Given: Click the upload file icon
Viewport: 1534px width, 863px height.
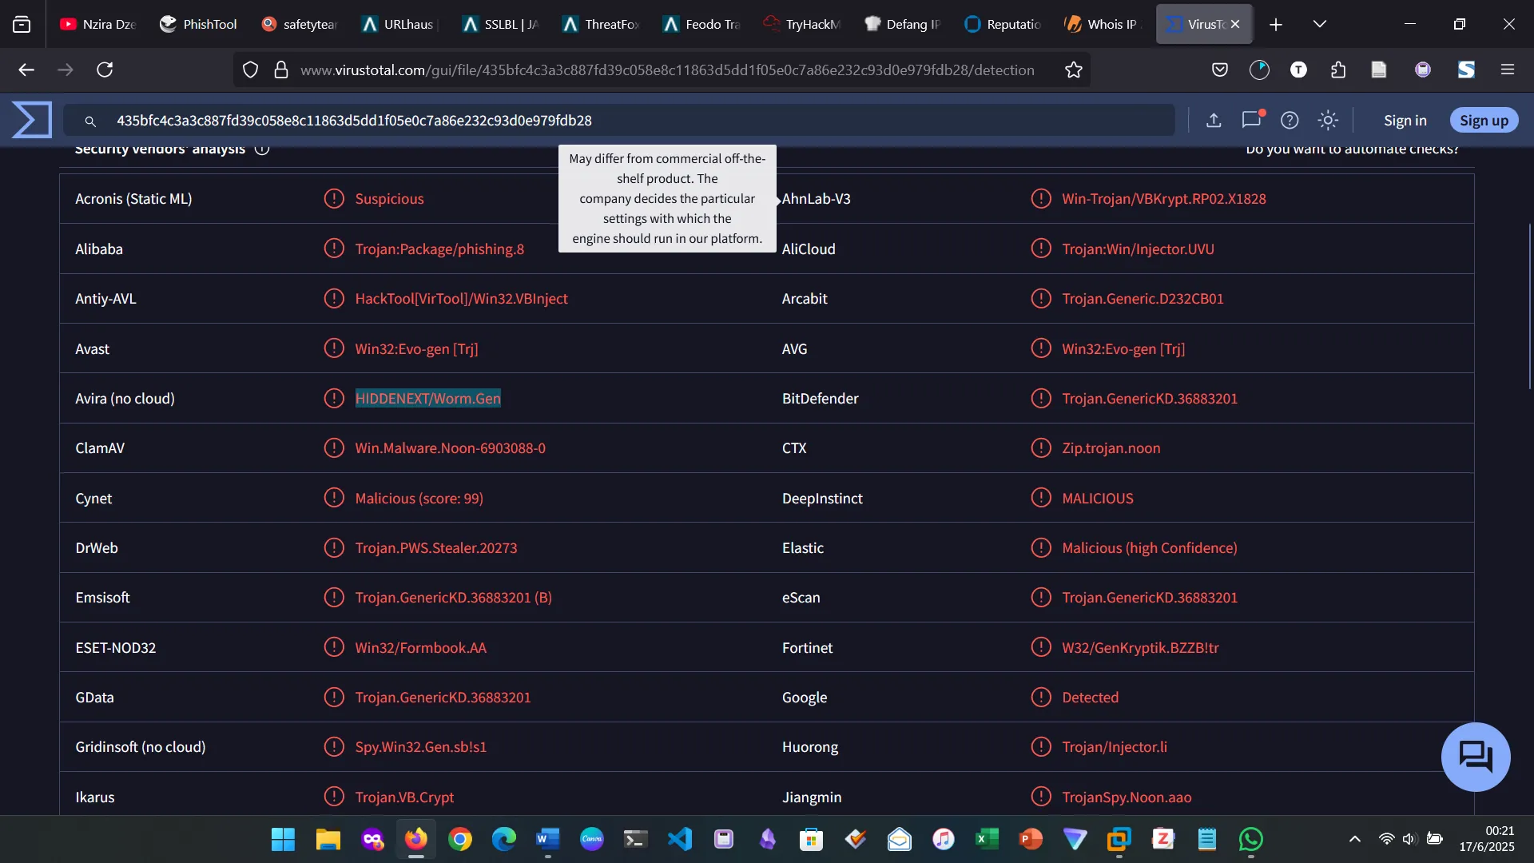Looking at the screenshot, I should (1214, 120).
